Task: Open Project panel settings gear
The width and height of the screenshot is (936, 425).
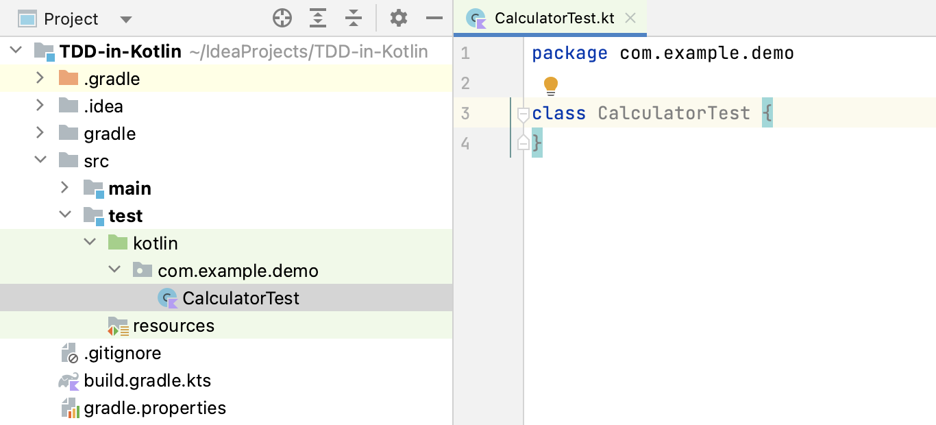Action: point(399,19)
